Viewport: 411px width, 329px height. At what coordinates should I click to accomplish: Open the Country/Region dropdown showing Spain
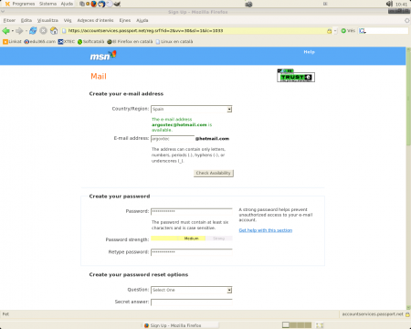[192, 109]
